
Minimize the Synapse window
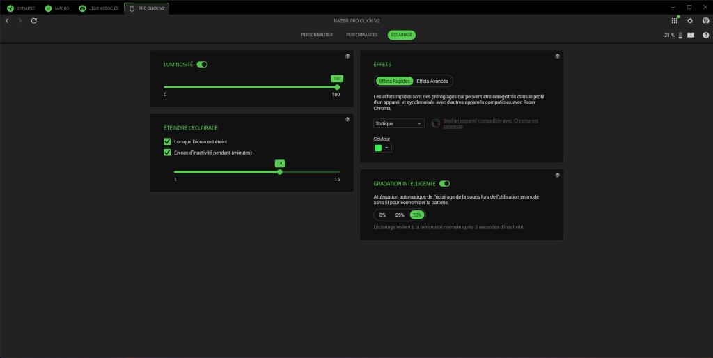(673, 7)
